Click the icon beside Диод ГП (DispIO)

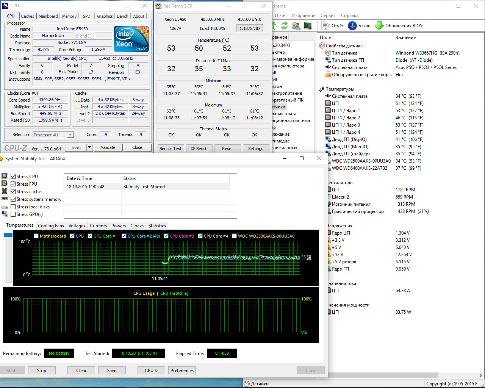click(x=328, y=139)
